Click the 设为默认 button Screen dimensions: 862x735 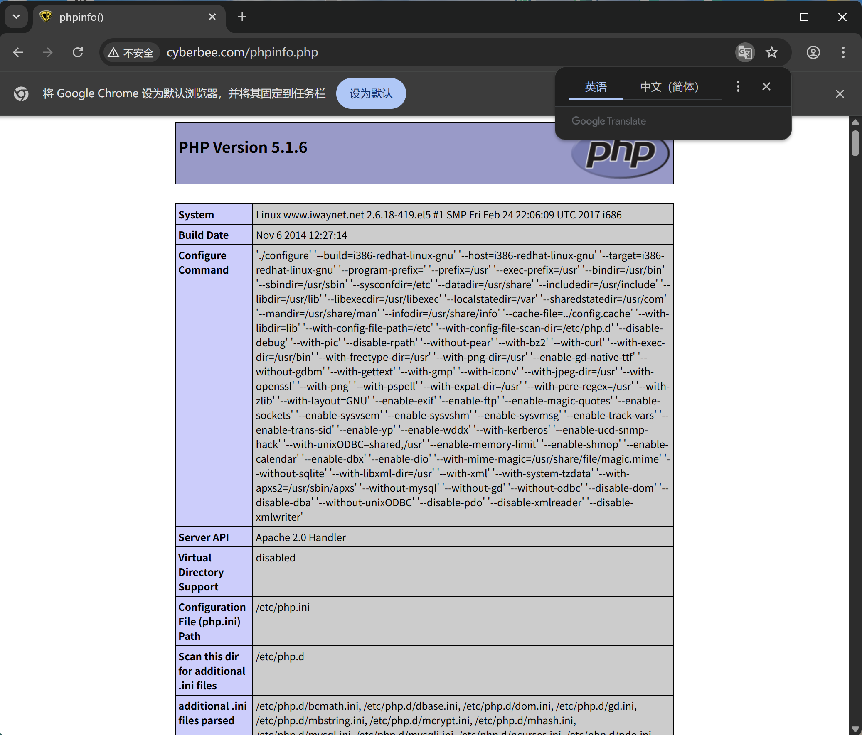[371, 93]
